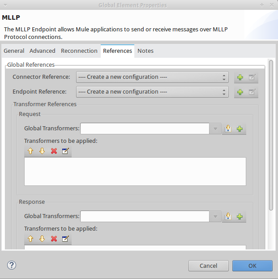Add new Endpoint Reference with plus icon
The height and width of the screenshot is (279, 278).
240,92
